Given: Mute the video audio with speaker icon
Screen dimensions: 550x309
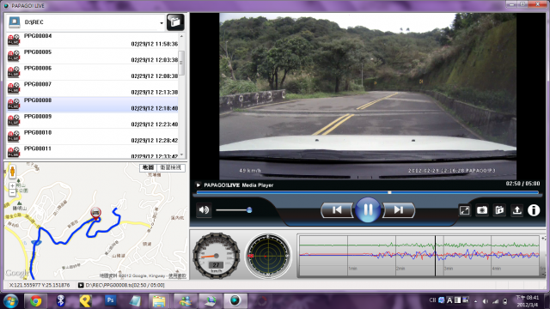Looking at the screenshot, I should (204, 209).
